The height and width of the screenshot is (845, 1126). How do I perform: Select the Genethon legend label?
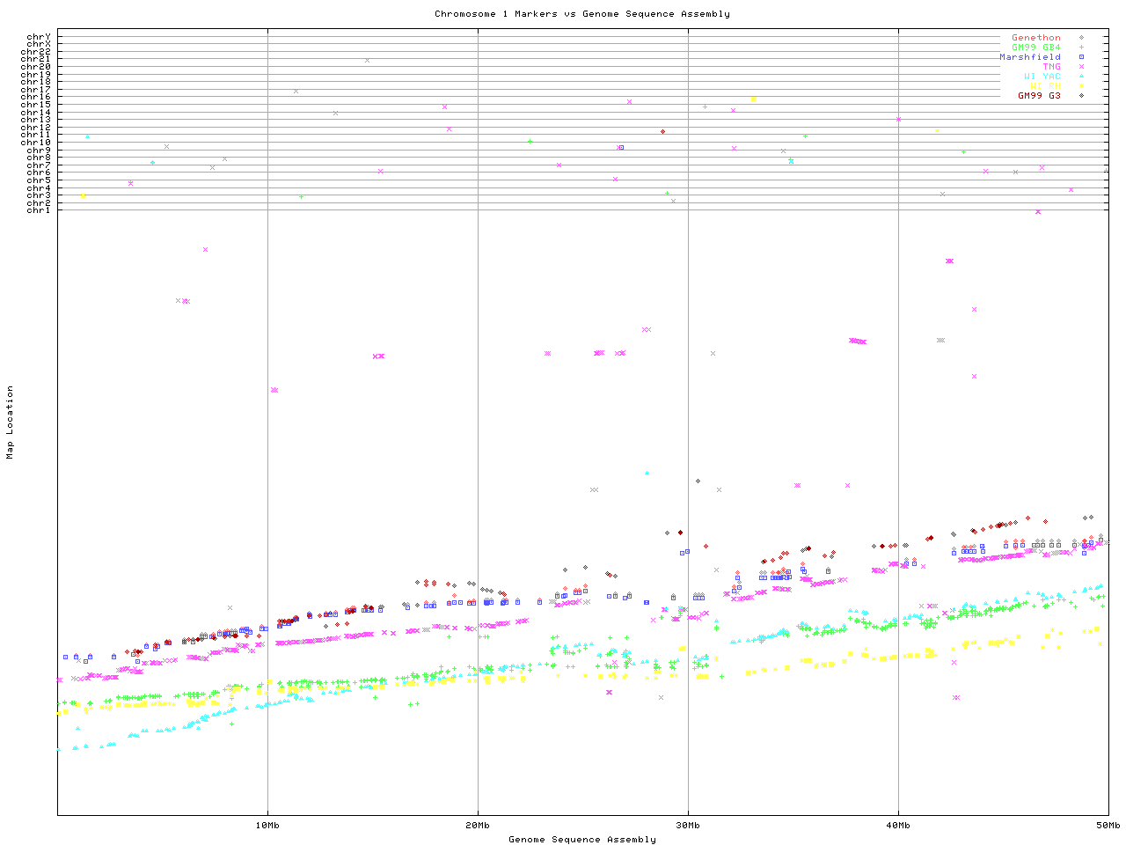(1035, 38)
